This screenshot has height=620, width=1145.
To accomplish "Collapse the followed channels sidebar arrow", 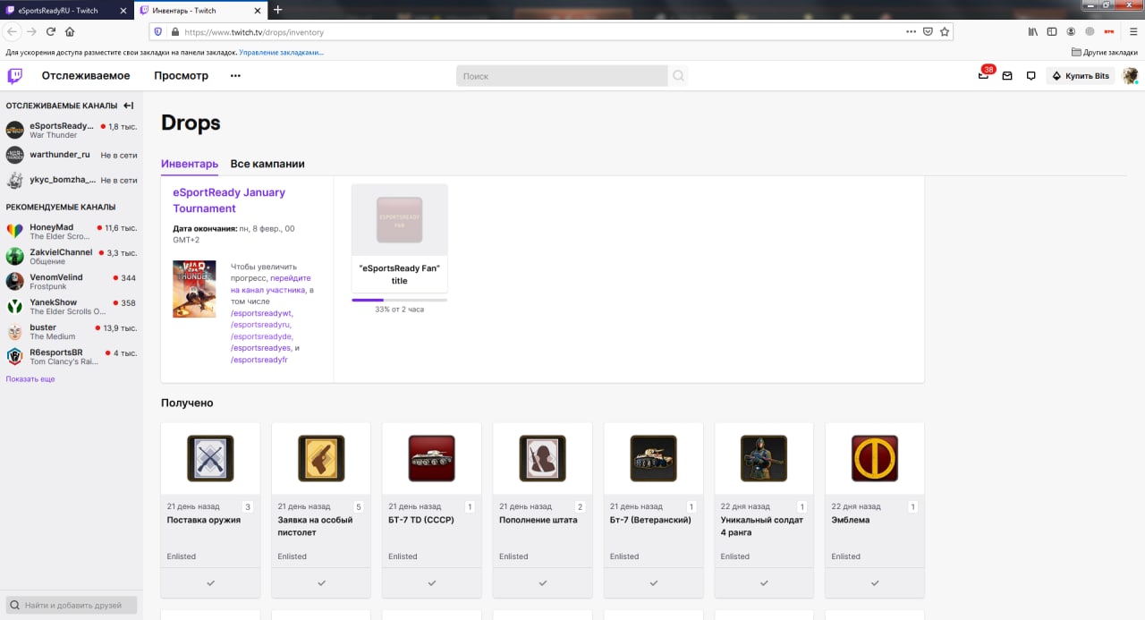I will [x=129, y=106].
